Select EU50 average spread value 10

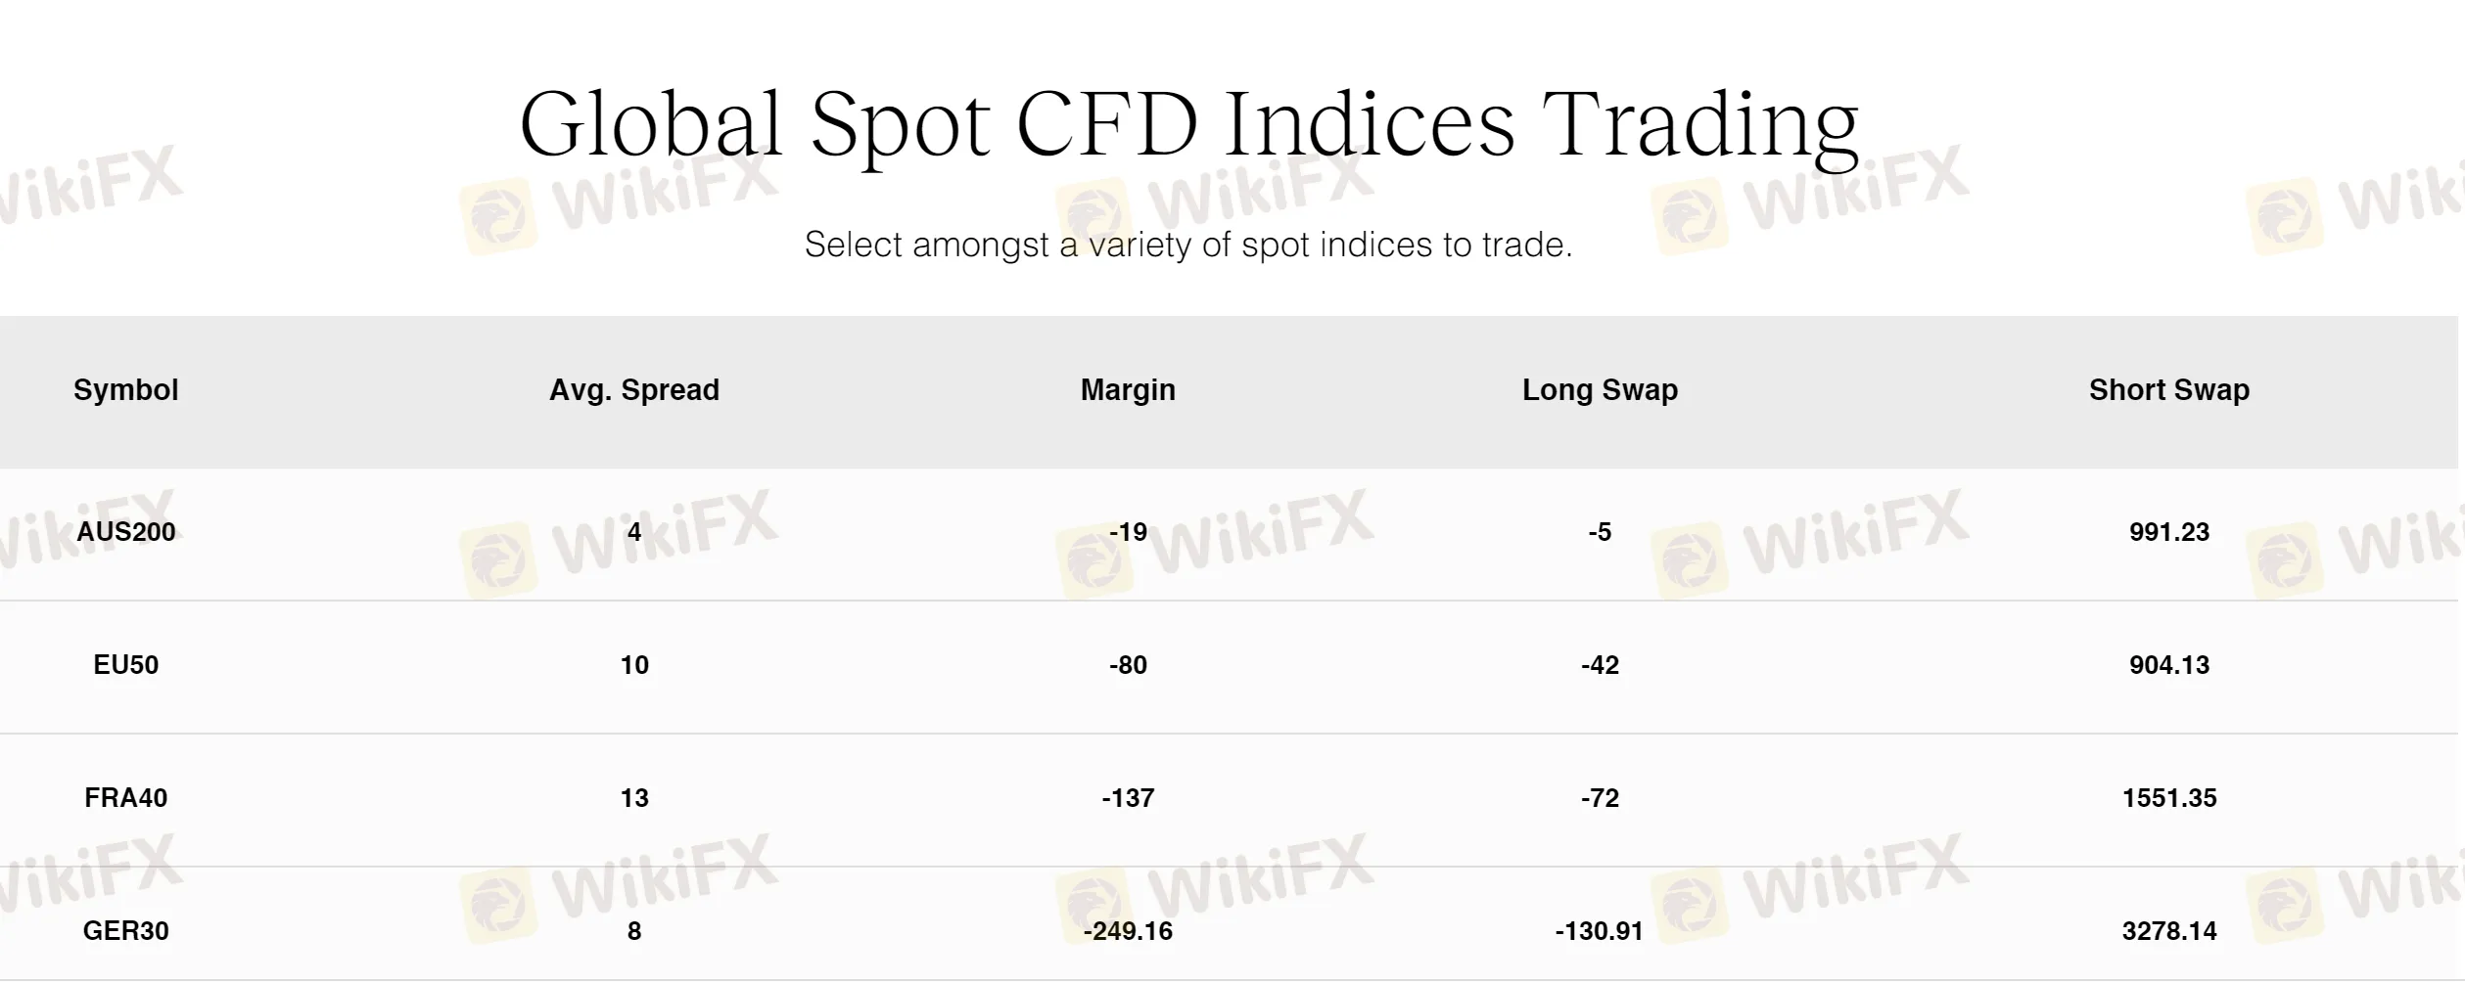(x=633, y=665)
